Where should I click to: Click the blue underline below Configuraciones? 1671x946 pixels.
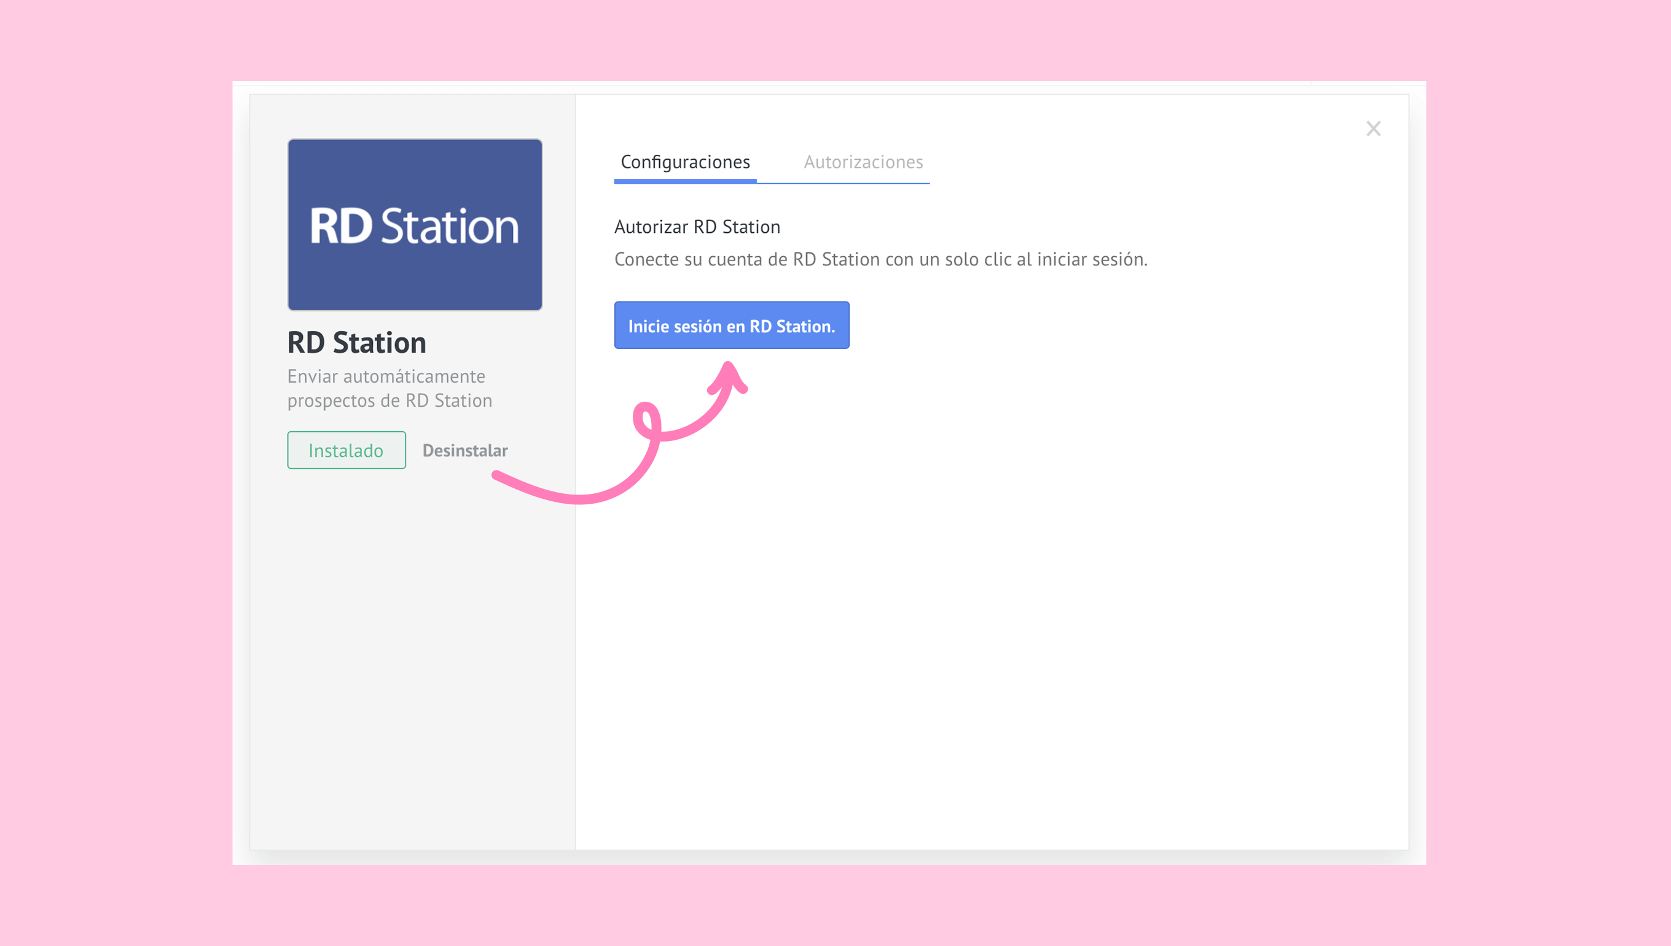pyautogui.click(x=685, y=181)
